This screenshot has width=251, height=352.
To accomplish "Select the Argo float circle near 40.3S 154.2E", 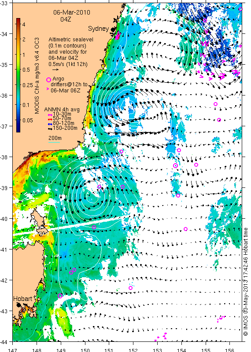I will [x=186, y=229].
